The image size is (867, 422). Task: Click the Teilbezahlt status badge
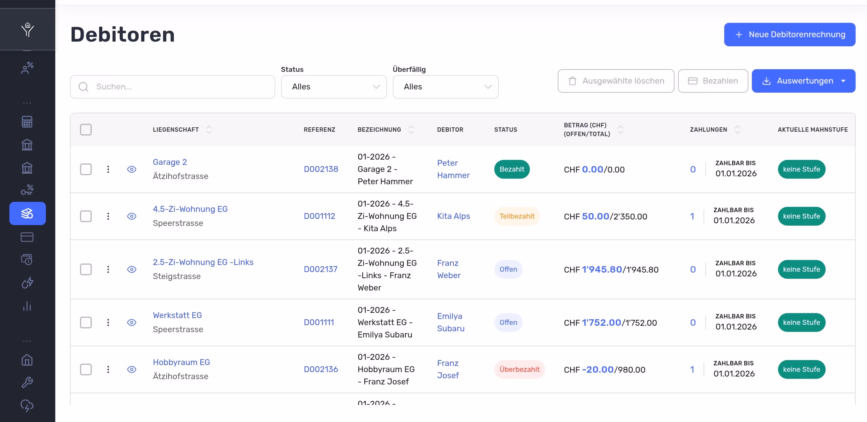coord(517,216)
